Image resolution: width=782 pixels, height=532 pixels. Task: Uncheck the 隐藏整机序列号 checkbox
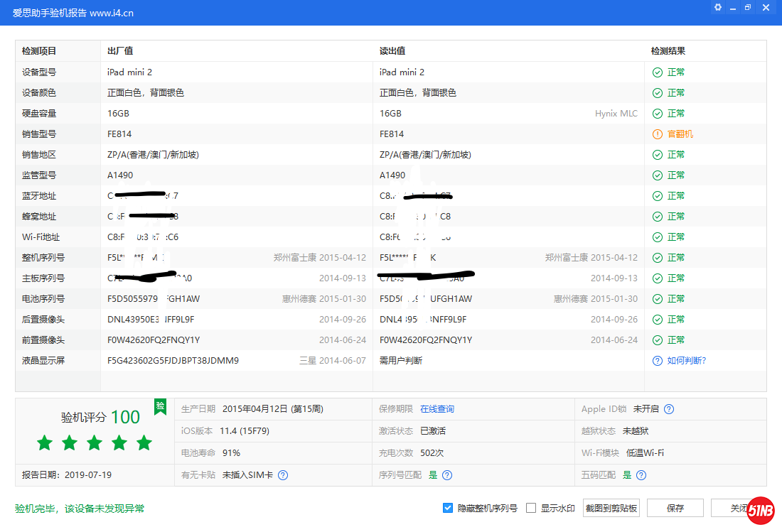(x=449, y=507)
